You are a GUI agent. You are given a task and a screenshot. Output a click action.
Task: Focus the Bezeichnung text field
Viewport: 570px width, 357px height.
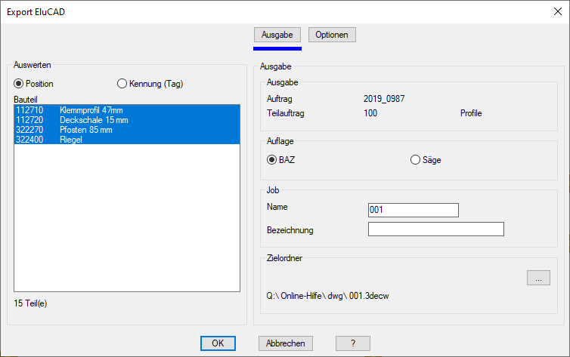tap(435, 229)
